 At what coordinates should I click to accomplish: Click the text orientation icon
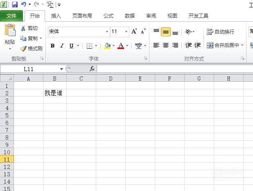tap(188, 31)
